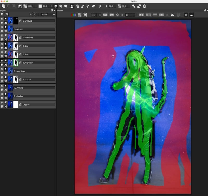Open the chevron on PI Fireworks layer thumbnail
This screenshot has height=196, width=208.
(x=11, y=35)
